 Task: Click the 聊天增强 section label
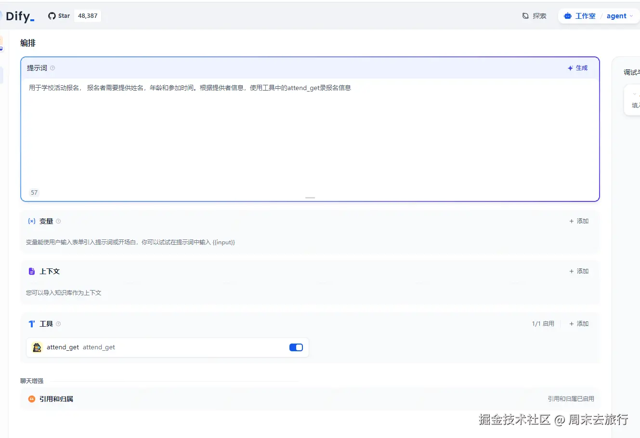(x=32, y=381)
